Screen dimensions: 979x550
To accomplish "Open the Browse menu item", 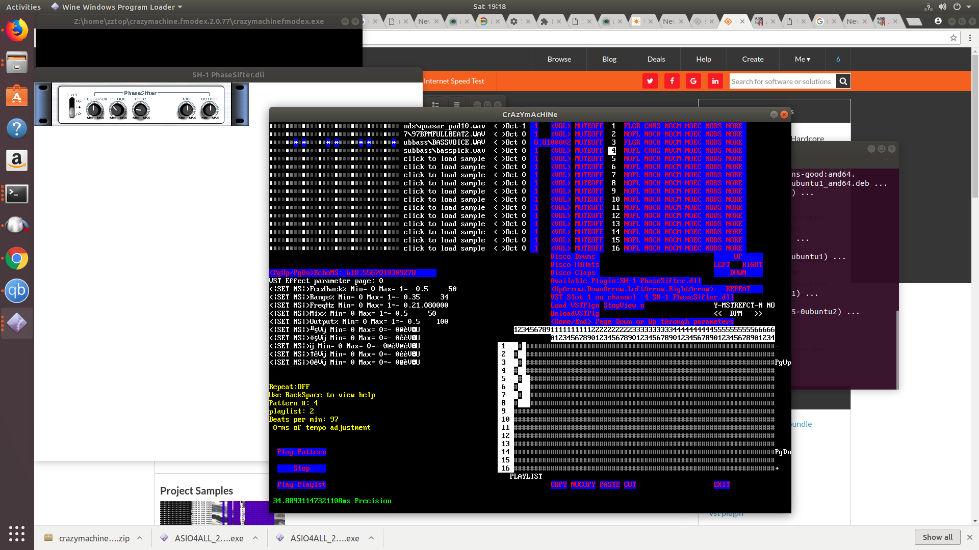I will (x=559, y=59).
